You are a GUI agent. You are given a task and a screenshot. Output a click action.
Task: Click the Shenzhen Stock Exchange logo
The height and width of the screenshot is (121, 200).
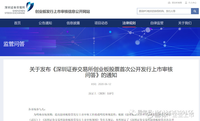tap(19, 8)
